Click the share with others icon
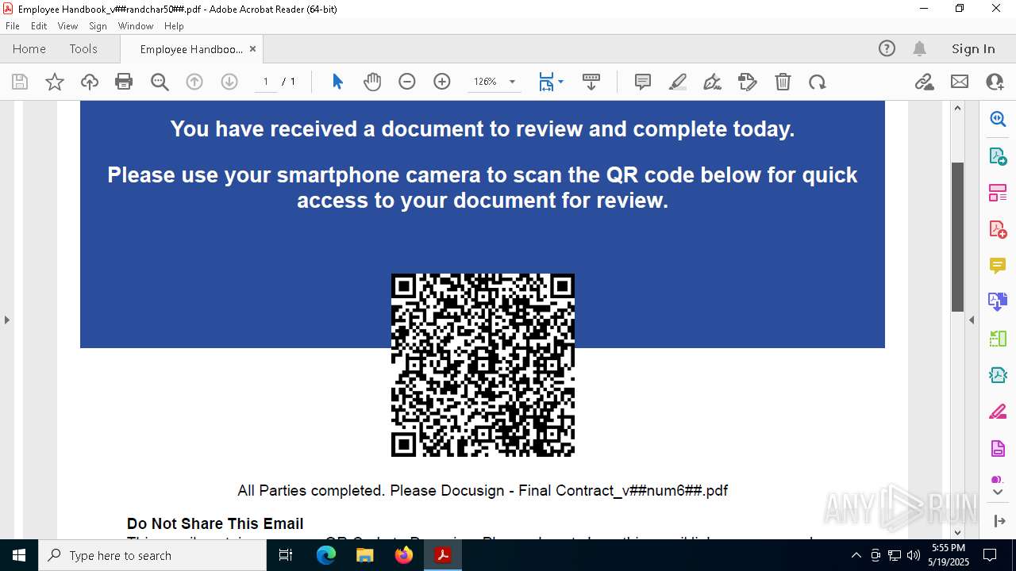This screenshot has height=571, width=1016. pyautogui.click(x=995, y=82)
